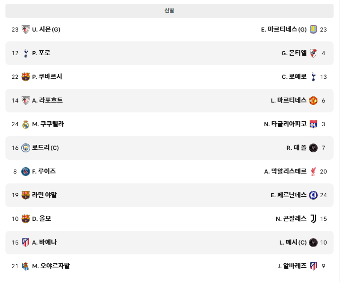340x282 pixels.
Task: Click the Juventus logo beside N. 곤잘레스
Action: [x=313, y=219]
